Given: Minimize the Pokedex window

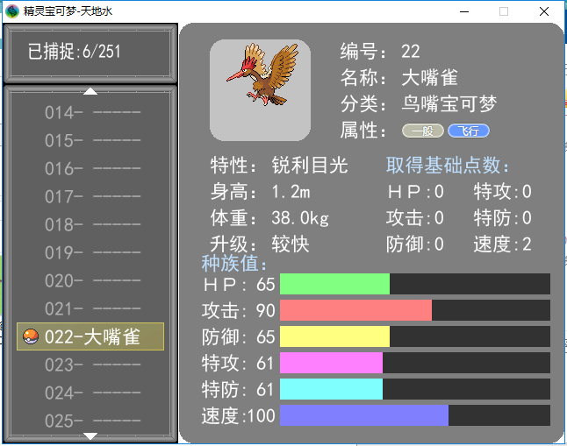Looking at the screenshot, I should (x=464, y=11).
